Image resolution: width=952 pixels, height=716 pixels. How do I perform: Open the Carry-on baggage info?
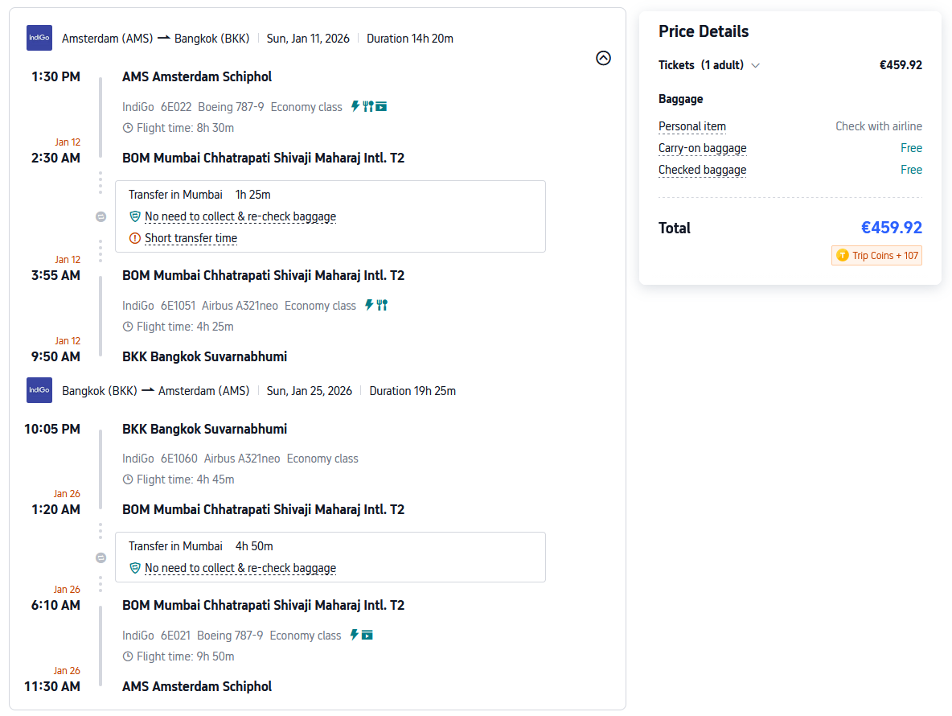click(x=702, y=148)
